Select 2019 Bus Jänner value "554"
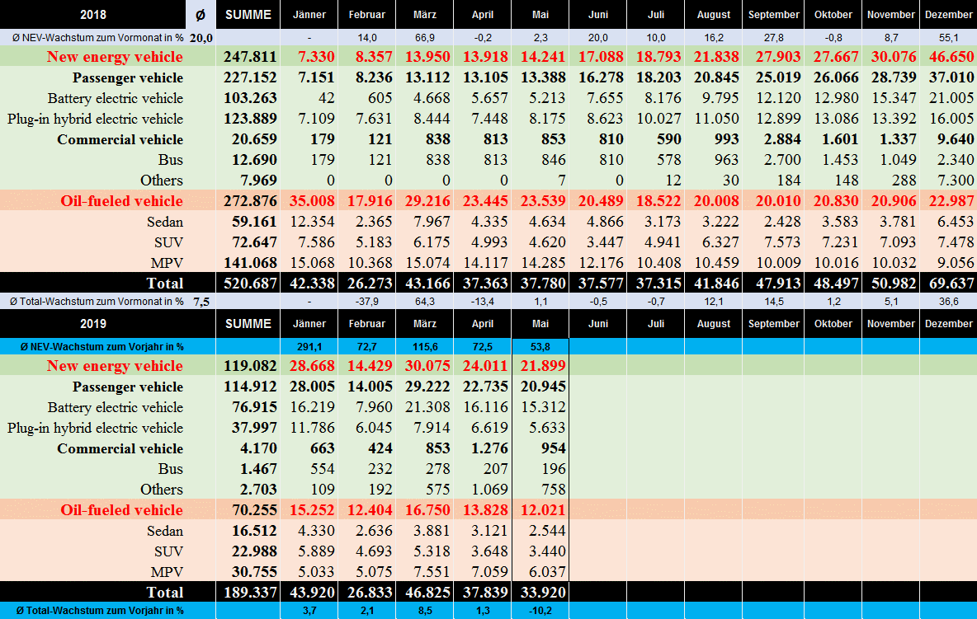Image resolution: width=977 pixels, height=619 pixels. (x=323, y=468)
